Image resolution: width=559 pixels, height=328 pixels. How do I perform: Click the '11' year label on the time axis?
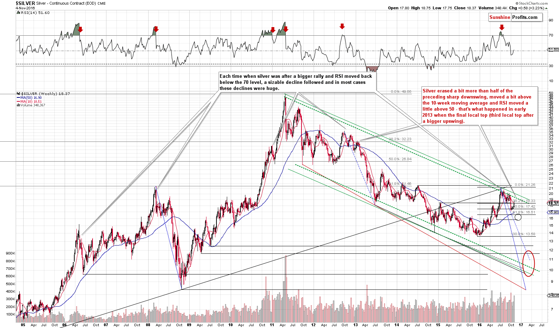coord(272,325)
